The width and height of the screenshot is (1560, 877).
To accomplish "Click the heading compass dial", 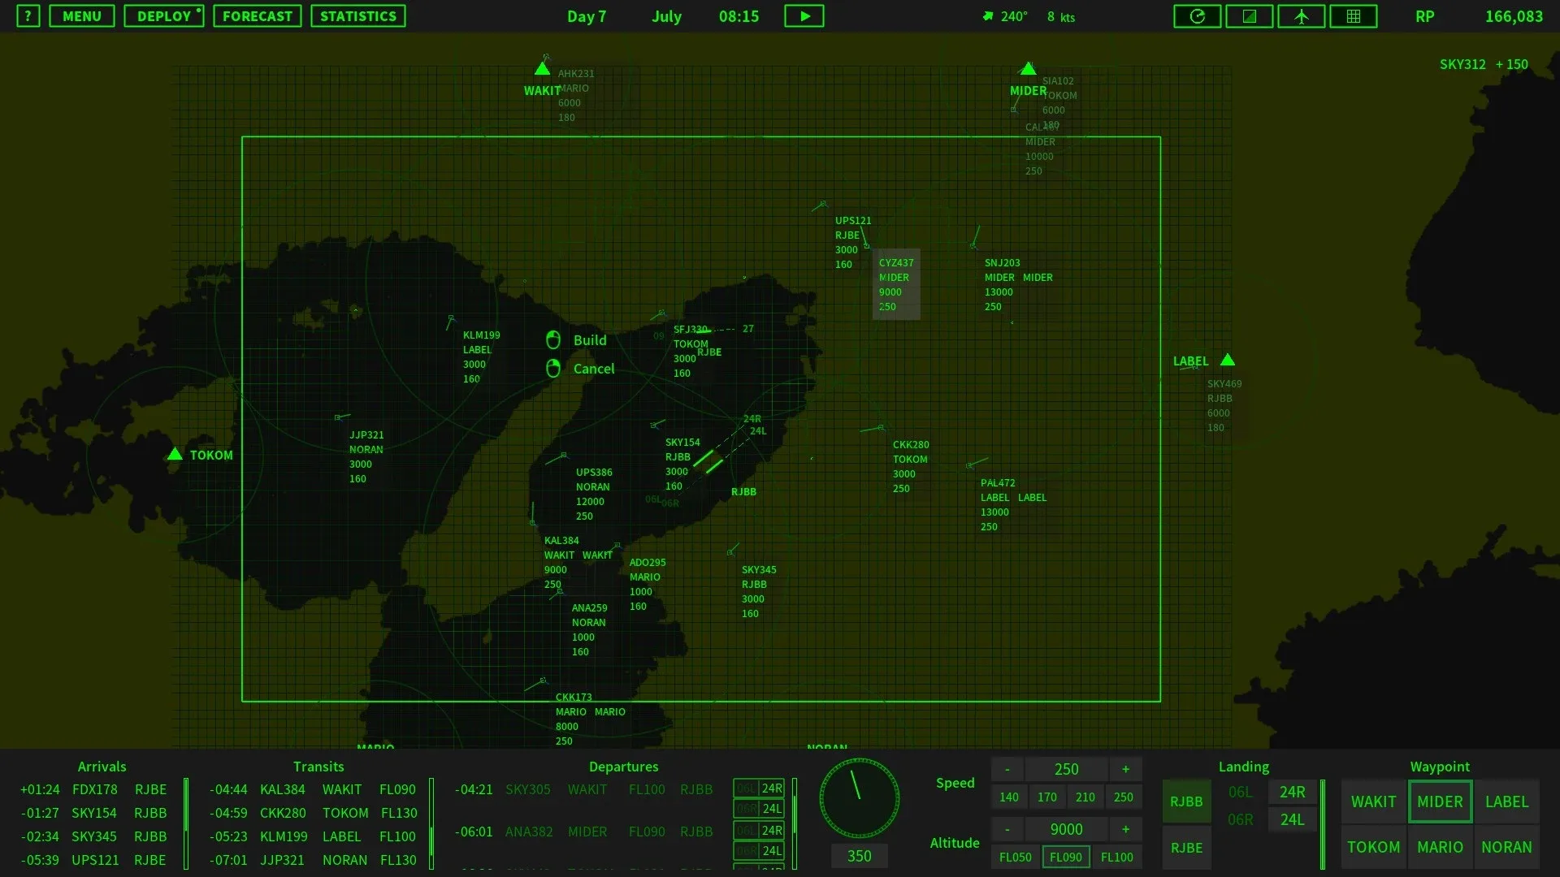I will (859, 798).
